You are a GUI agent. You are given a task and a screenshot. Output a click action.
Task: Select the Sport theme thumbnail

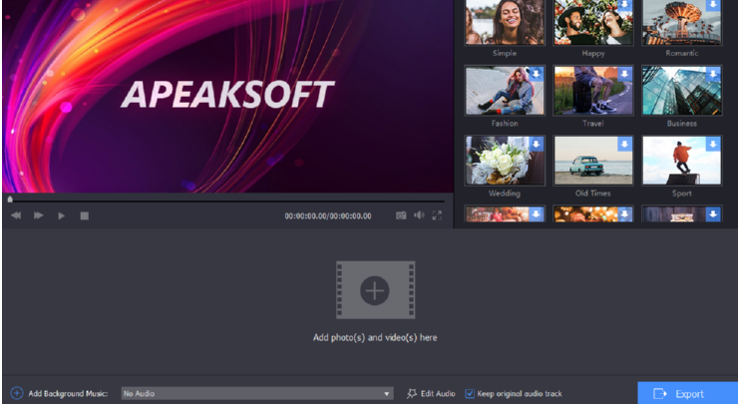[682, 161]
